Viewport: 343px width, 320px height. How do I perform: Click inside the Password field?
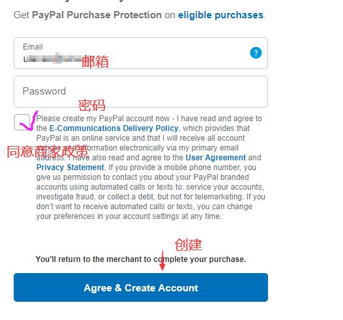click(x=141, y=92)
